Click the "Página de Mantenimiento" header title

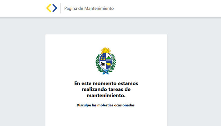[89, 8]
